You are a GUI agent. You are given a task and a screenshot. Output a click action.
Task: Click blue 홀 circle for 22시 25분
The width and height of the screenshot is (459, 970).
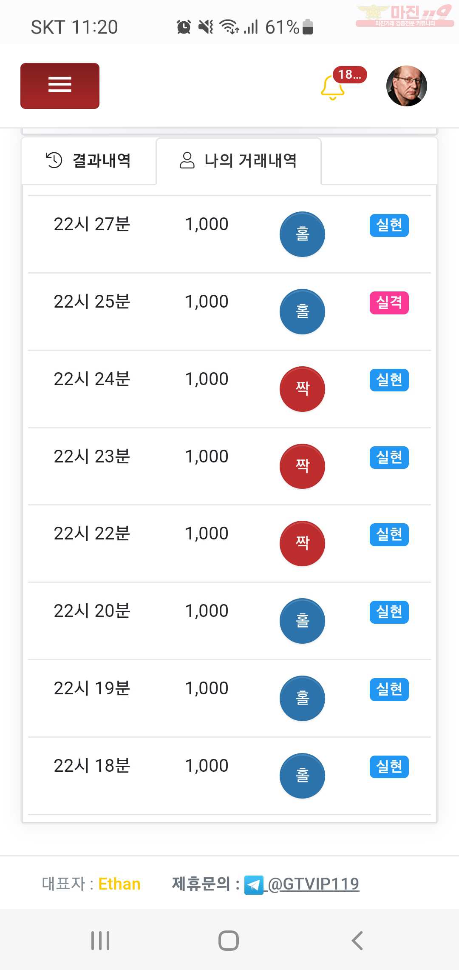[302, 311]
